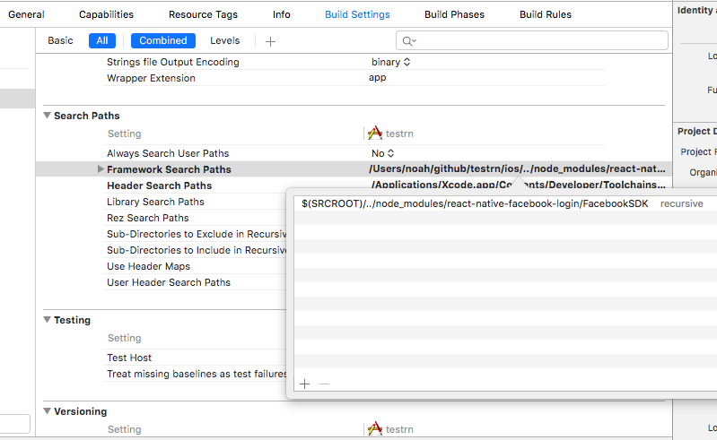Collapse the Testing section
The image size is (717, 440).
47,320
